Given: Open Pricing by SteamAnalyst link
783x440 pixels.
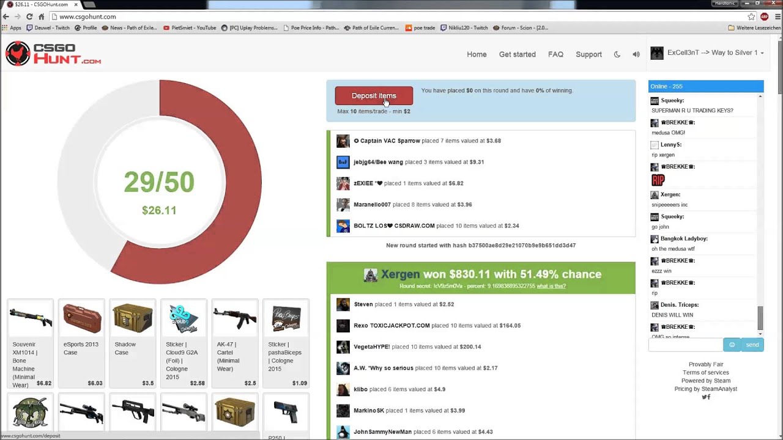Looking at the screenshot, I should [706, 389].
